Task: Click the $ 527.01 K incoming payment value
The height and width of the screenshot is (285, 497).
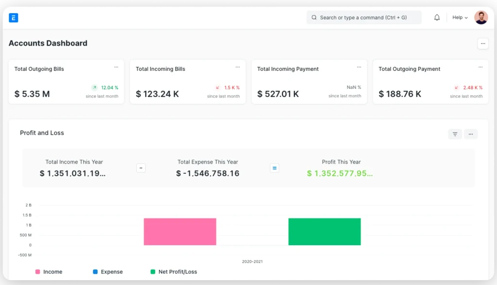Action: (x=278, y=94)
